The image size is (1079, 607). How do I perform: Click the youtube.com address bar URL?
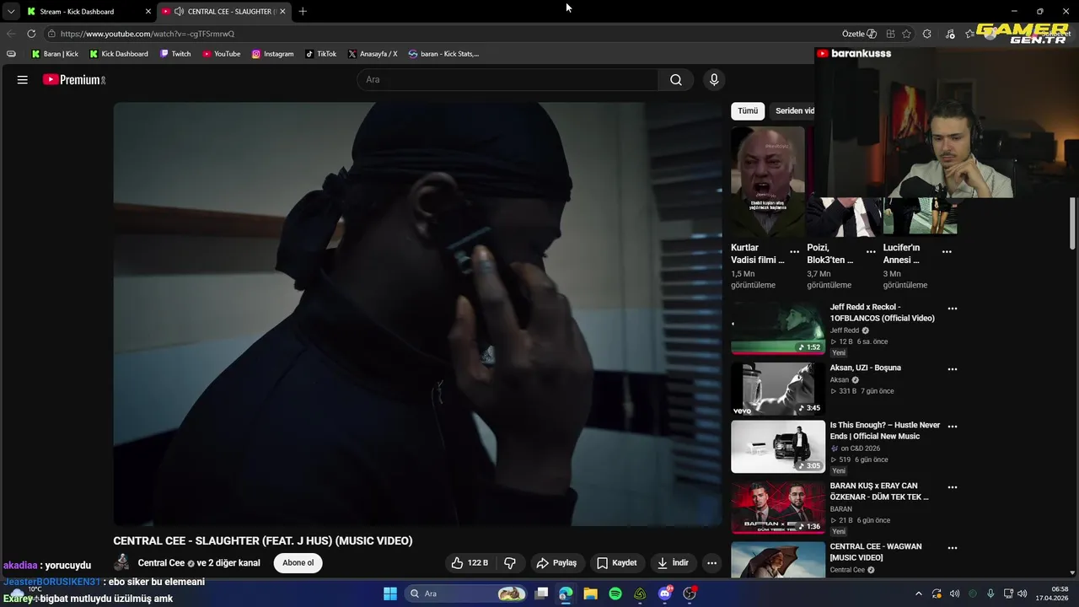(x=148, y=34)
